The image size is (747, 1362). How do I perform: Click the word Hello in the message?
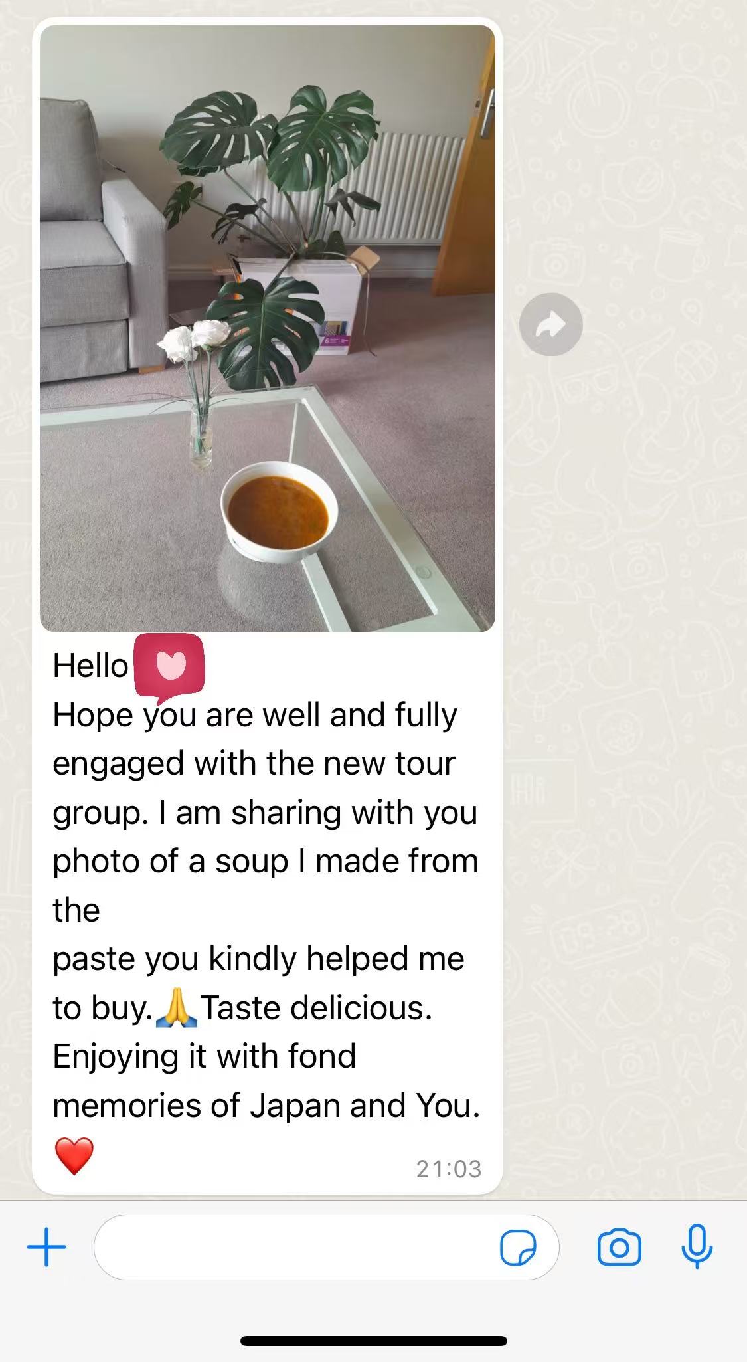(x=90, y=666)
